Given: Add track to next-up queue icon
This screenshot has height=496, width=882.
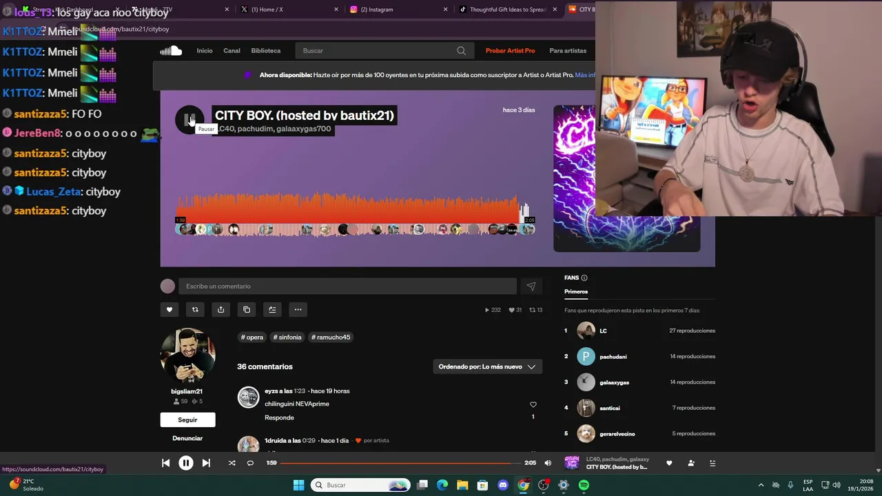Looking at the screenshot, I should (x=272, y=309).
